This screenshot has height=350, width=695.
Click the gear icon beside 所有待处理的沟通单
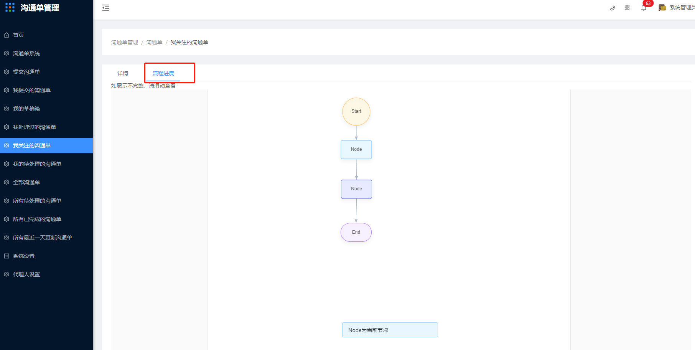tap(7, 201)
